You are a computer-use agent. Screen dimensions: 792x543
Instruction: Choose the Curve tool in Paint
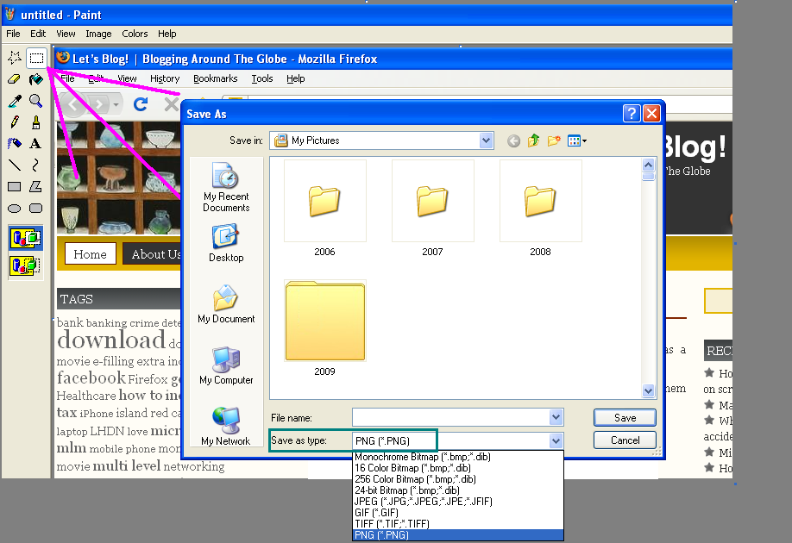(36, 165)
